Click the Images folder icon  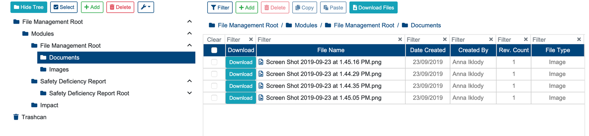pyautogui.click(x=43, y=69)
